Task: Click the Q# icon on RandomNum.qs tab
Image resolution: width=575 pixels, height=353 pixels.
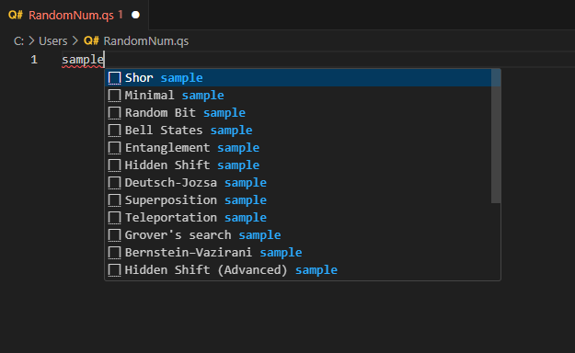Action: coord(16,15)
